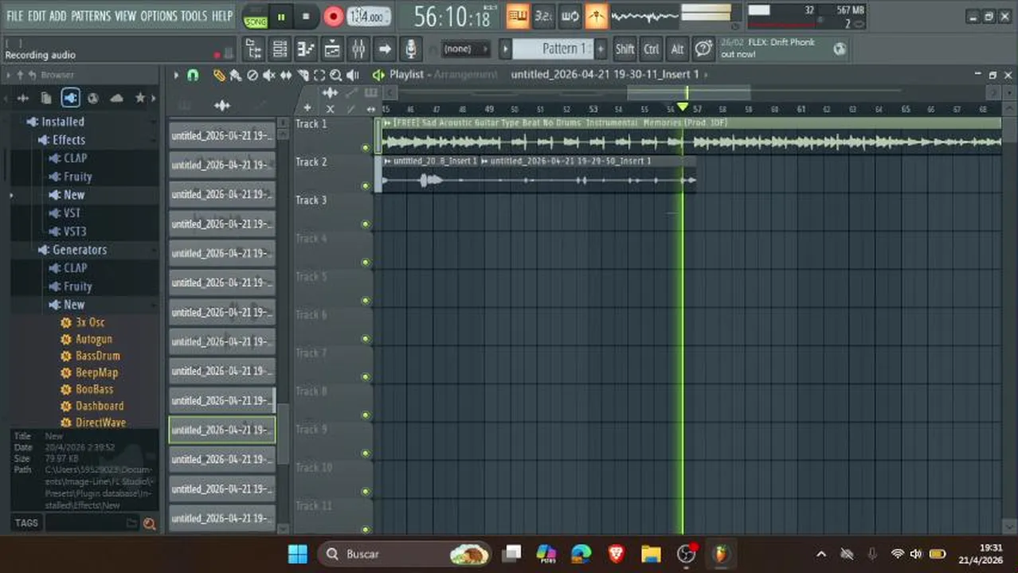Open the FILE menu
Screen dimensions: 1018x573
(x=15, y=16)
